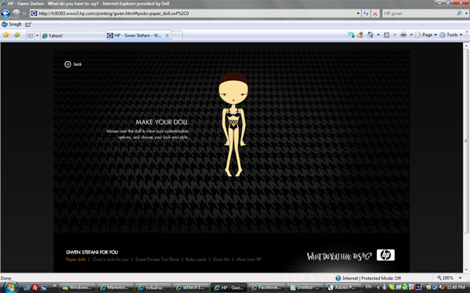This screenshot has height=293, width=470.
Task: Click Internet Protected Mode status indicator
Action: click(x=368, y=278)
